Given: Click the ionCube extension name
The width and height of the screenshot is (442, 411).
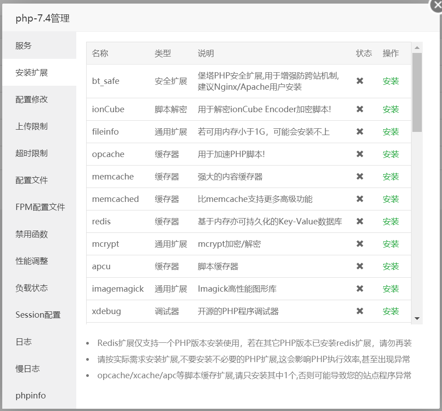Looking at the screenshot, I should pos(108,109).
